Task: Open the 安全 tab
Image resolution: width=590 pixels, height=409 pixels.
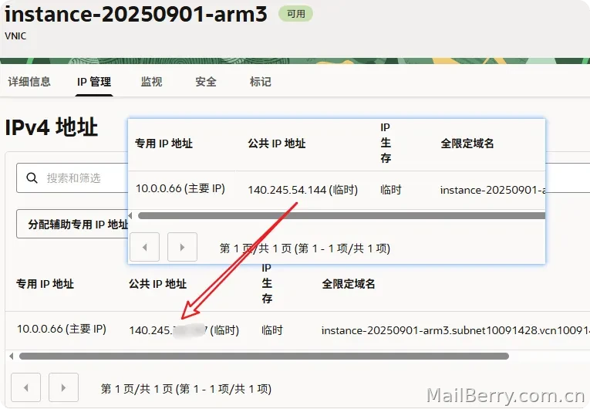Action: tap(206, 82)
